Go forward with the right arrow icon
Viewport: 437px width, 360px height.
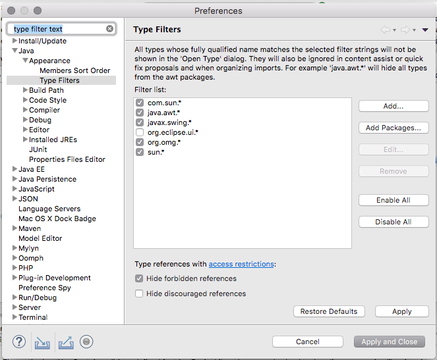coord(405,30)
